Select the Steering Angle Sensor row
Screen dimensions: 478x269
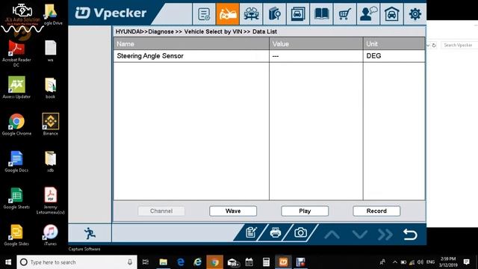point(269,56)
